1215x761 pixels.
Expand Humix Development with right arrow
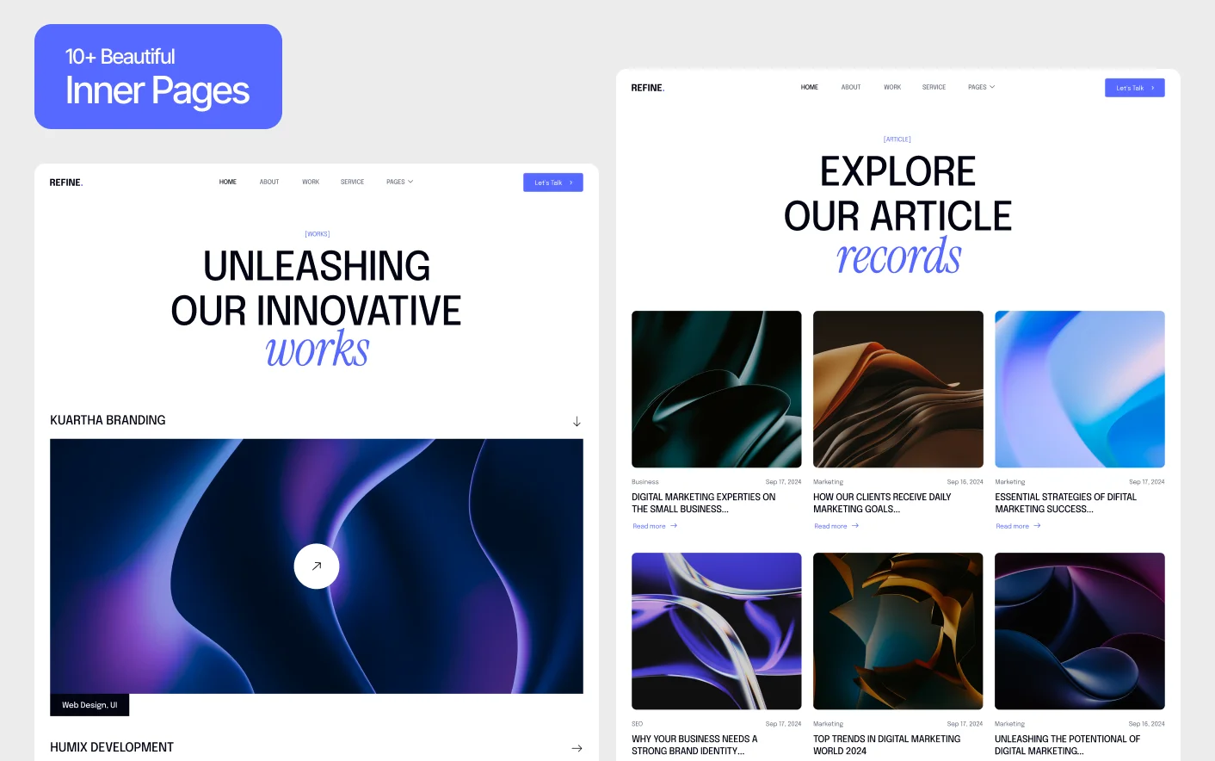click(577, 748)
